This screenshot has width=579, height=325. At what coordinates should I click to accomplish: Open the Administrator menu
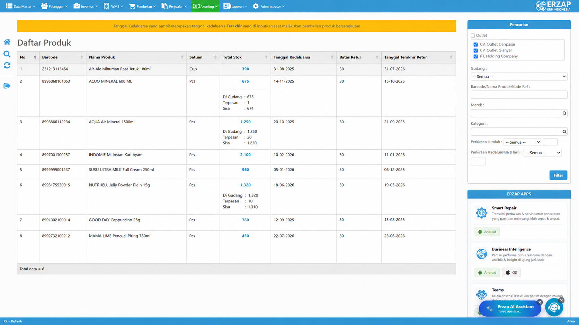[269, 6]
